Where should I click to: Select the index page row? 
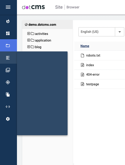(100, 65)
